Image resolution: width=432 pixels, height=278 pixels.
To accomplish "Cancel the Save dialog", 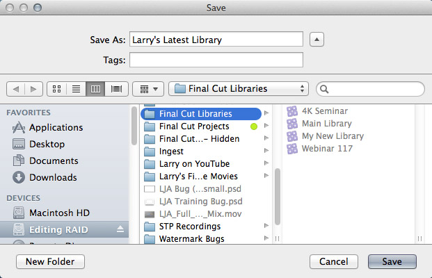I will pos(334,261).
